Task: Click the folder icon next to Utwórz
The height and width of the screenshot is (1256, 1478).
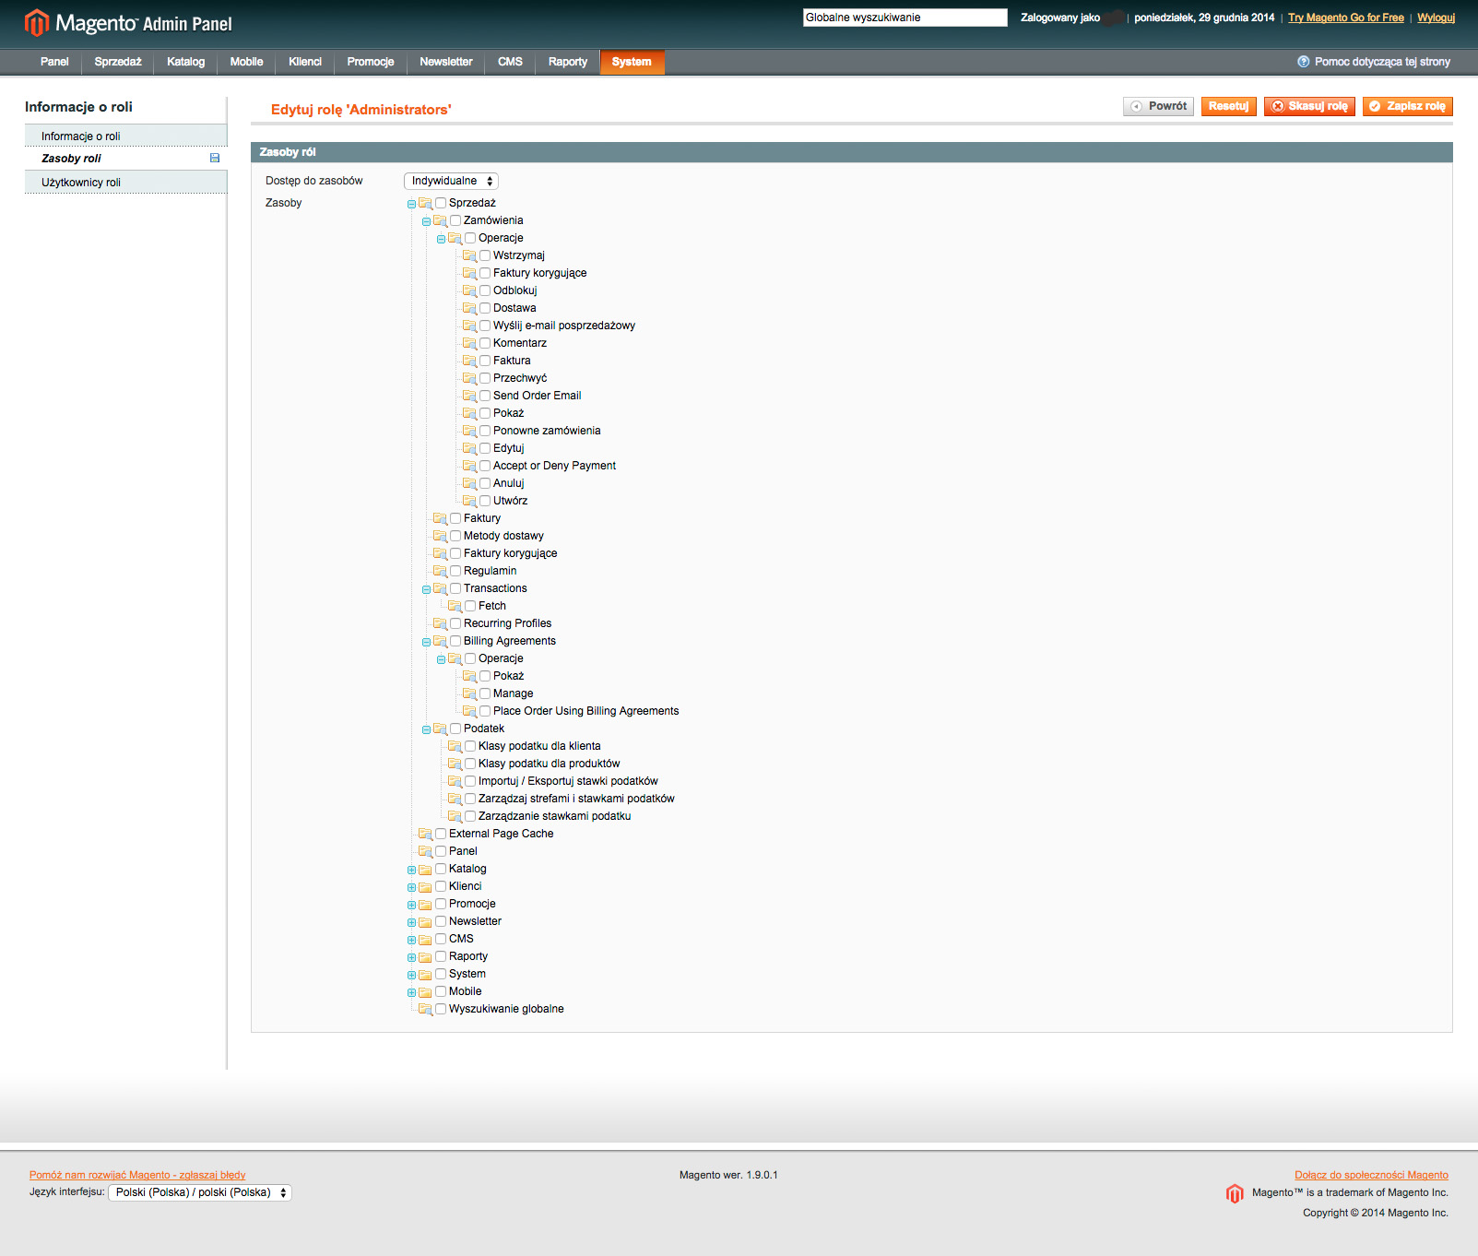Action: click(x=469, y=501)
